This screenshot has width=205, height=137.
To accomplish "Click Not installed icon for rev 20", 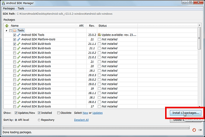I will pyautogui.click(x=99, y=66).
